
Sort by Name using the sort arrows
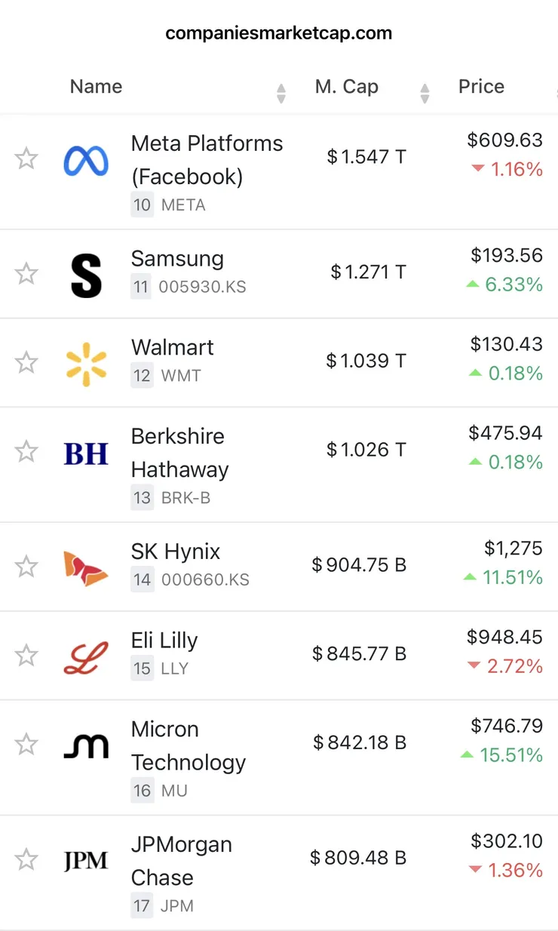point(281,94)
